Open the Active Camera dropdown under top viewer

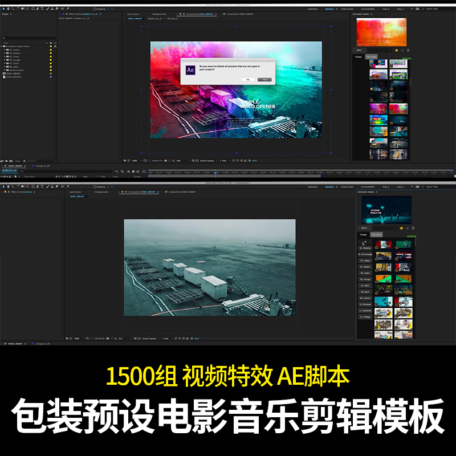click(208, 161)
